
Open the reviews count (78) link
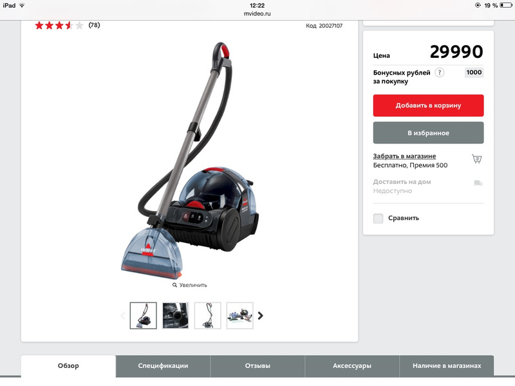(94, 25)
